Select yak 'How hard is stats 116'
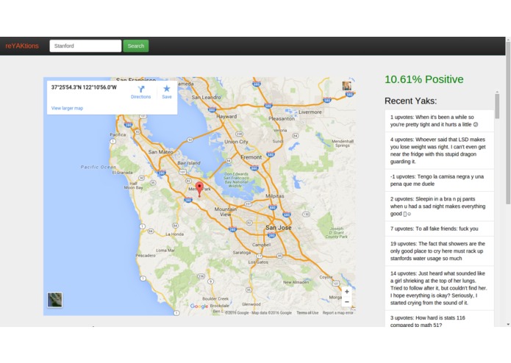Screen dimensions: 511x363 [439, 319]
